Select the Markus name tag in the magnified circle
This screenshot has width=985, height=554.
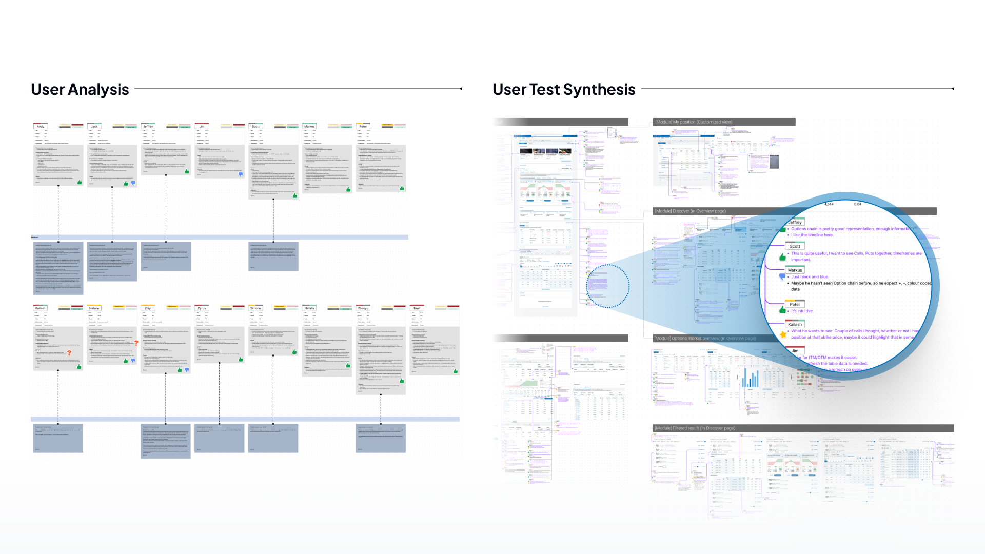point(795,270)
